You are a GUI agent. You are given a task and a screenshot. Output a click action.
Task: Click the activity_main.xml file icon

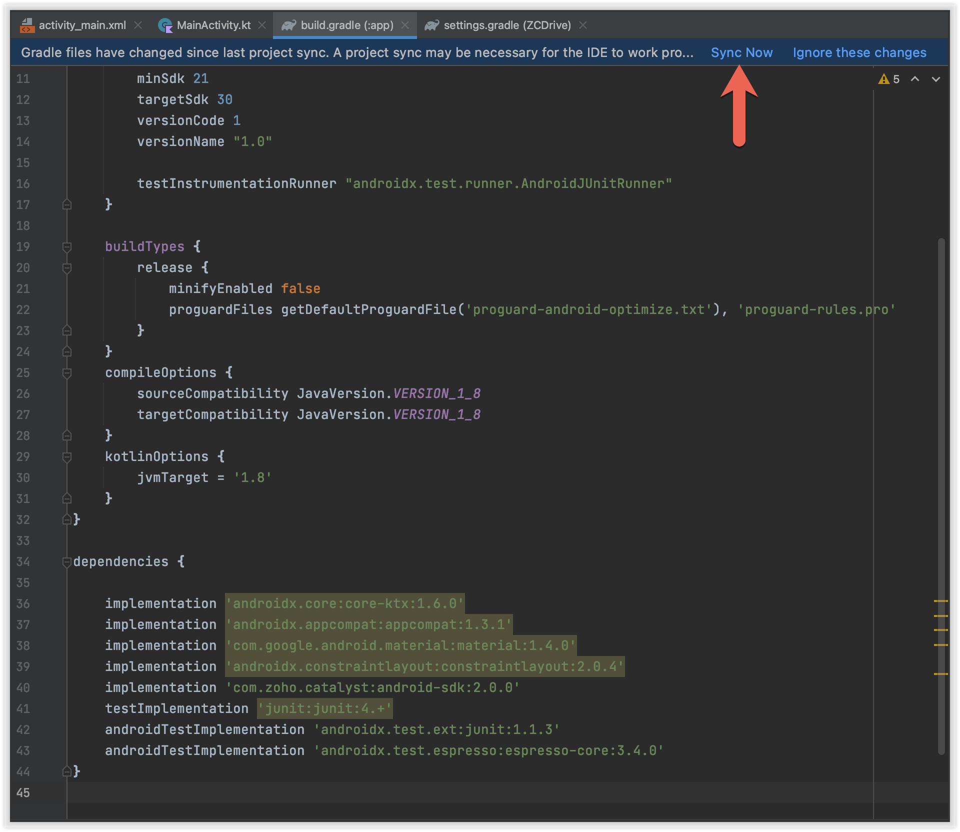(x=27, y=25)
